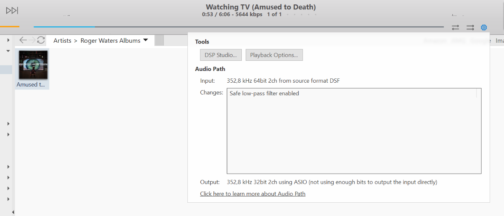This screenshot has width=504, height=216.
Task: Collapse the sidebar with bottom-left arrow
Action: (x=13, y=212)
